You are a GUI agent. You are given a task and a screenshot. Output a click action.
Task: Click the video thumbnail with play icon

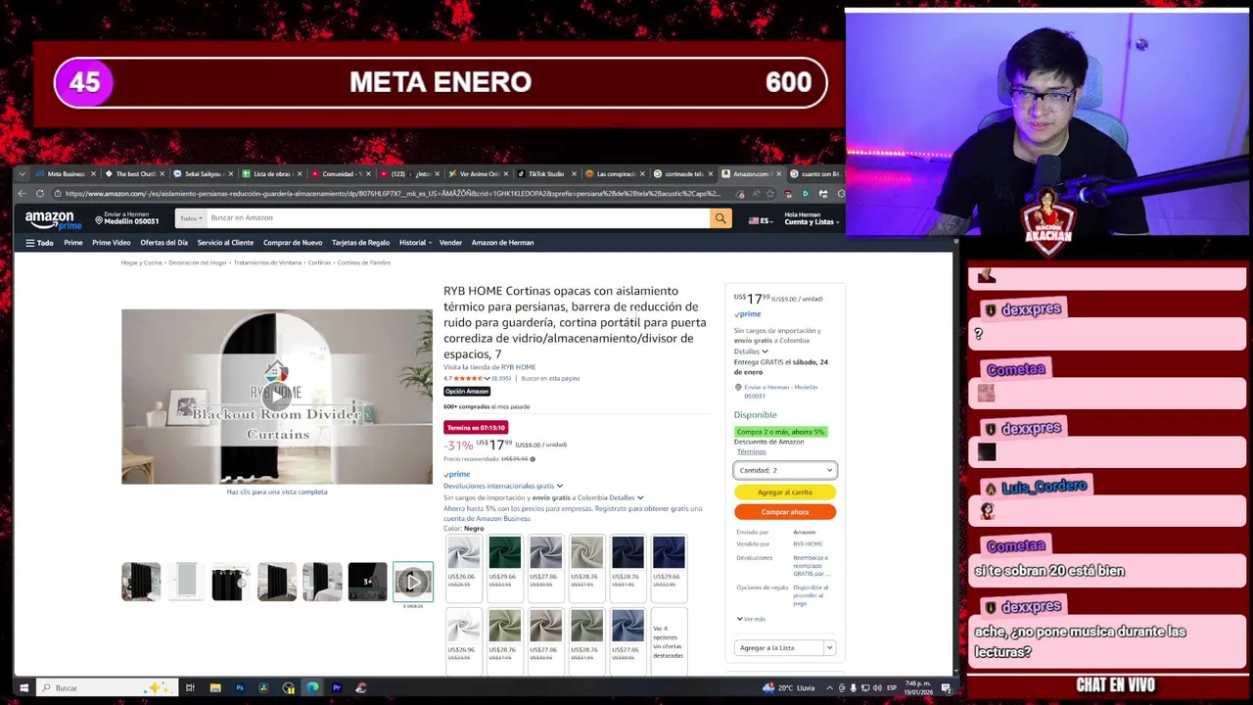tap(413, 582)
